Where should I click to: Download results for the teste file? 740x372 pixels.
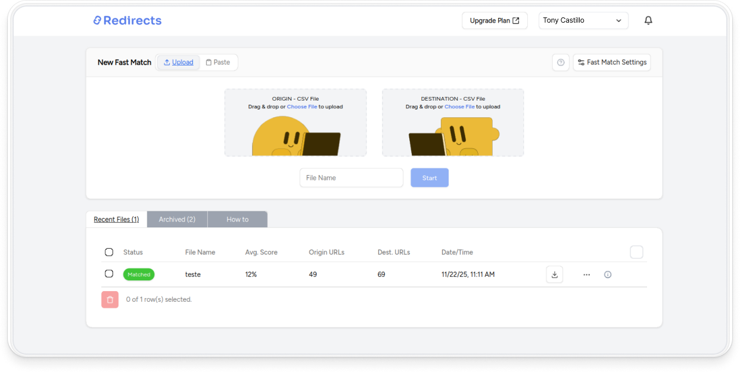pyautogui.click(x=554, y=274)
